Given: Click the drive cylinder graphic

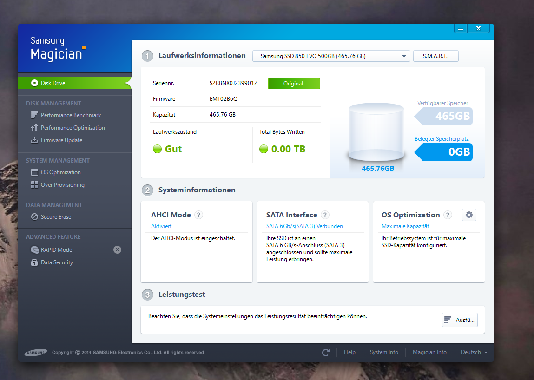Looking at the screenshot, I should point(376,132).
